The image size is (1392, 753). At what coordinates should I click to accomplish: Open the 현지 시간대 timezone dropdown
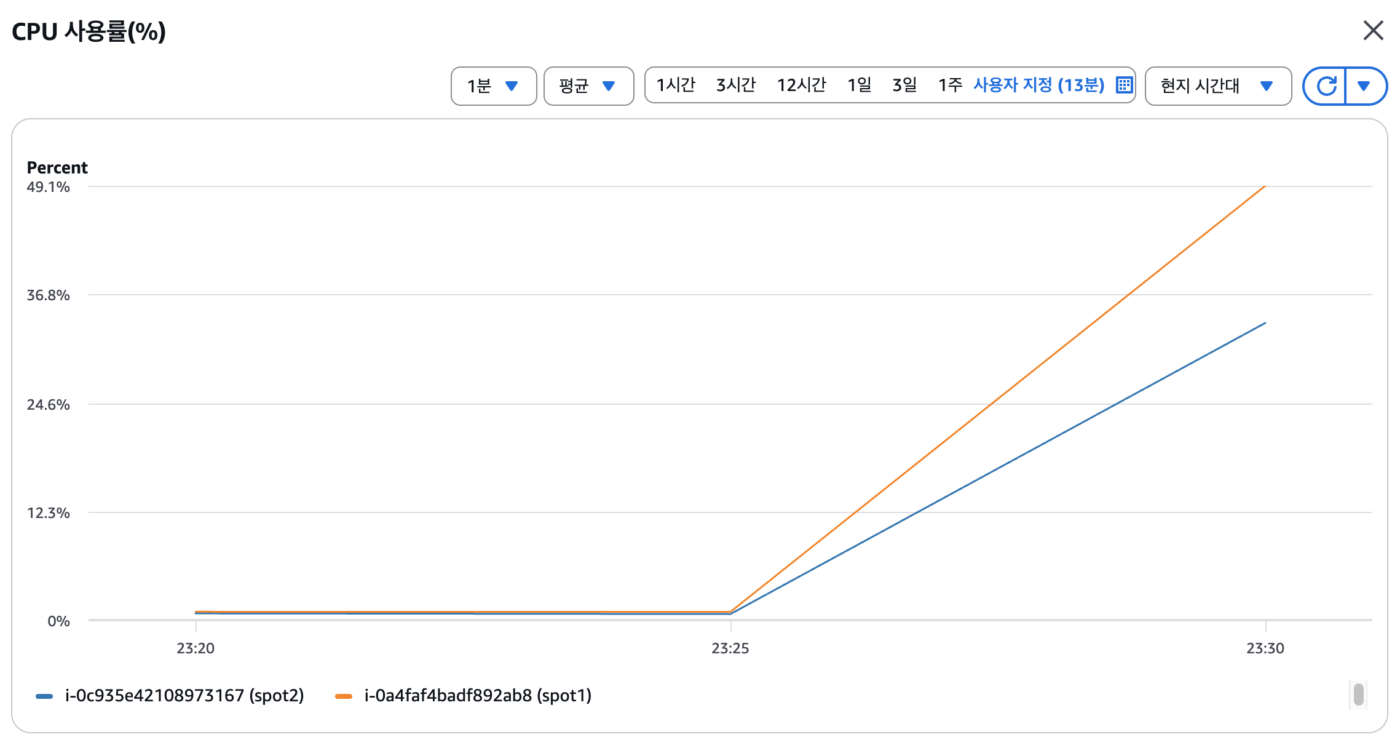coord(1217,86)
